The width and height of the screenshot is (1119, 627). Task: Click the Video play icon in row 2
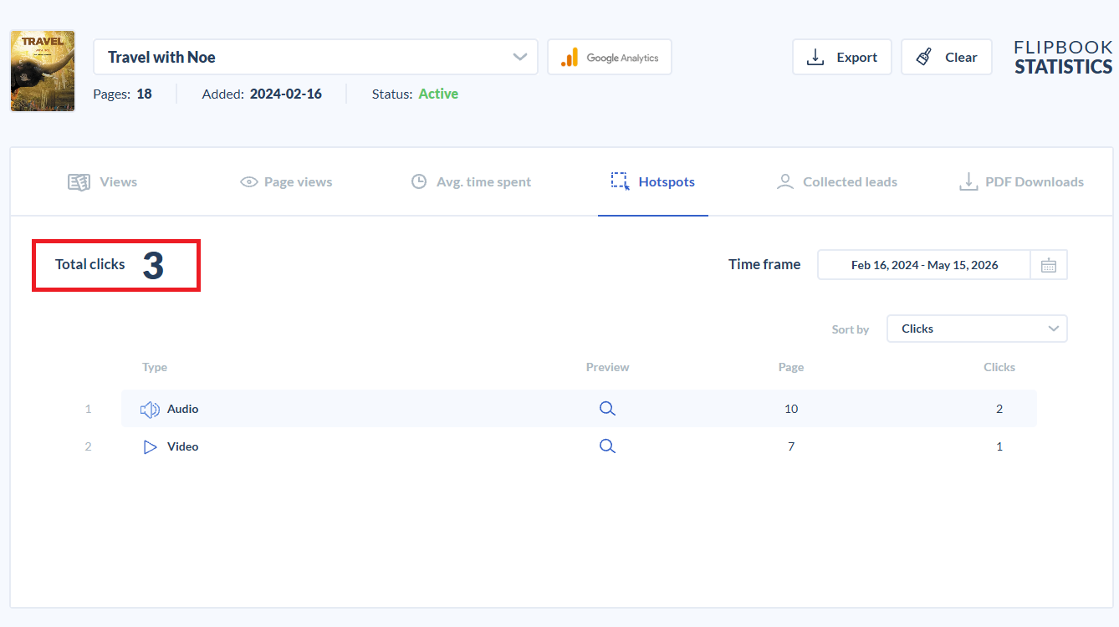click(151, 447)
